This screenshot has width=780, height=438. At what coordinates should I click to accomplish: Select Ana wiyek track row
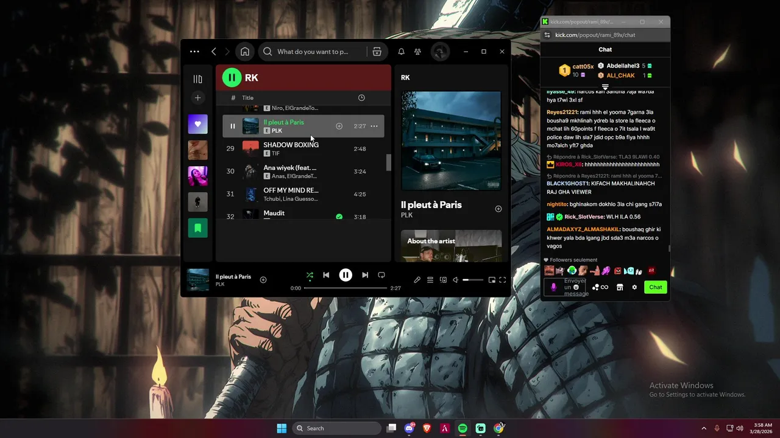[303, 172]
